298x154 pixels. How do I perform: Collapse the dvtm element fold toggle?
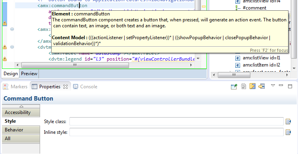coord(12,47)
